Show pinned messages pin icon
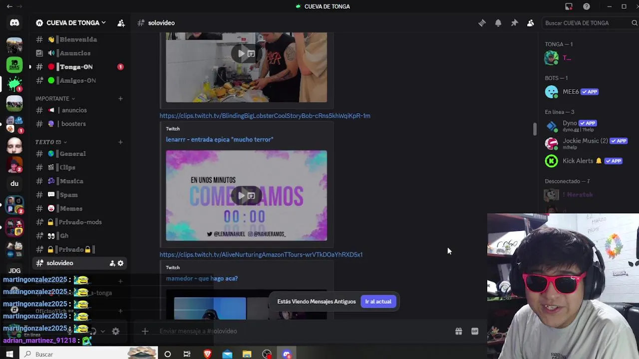Image resolution: width=639 pixels, height=359 pixels. pos(514,23)
